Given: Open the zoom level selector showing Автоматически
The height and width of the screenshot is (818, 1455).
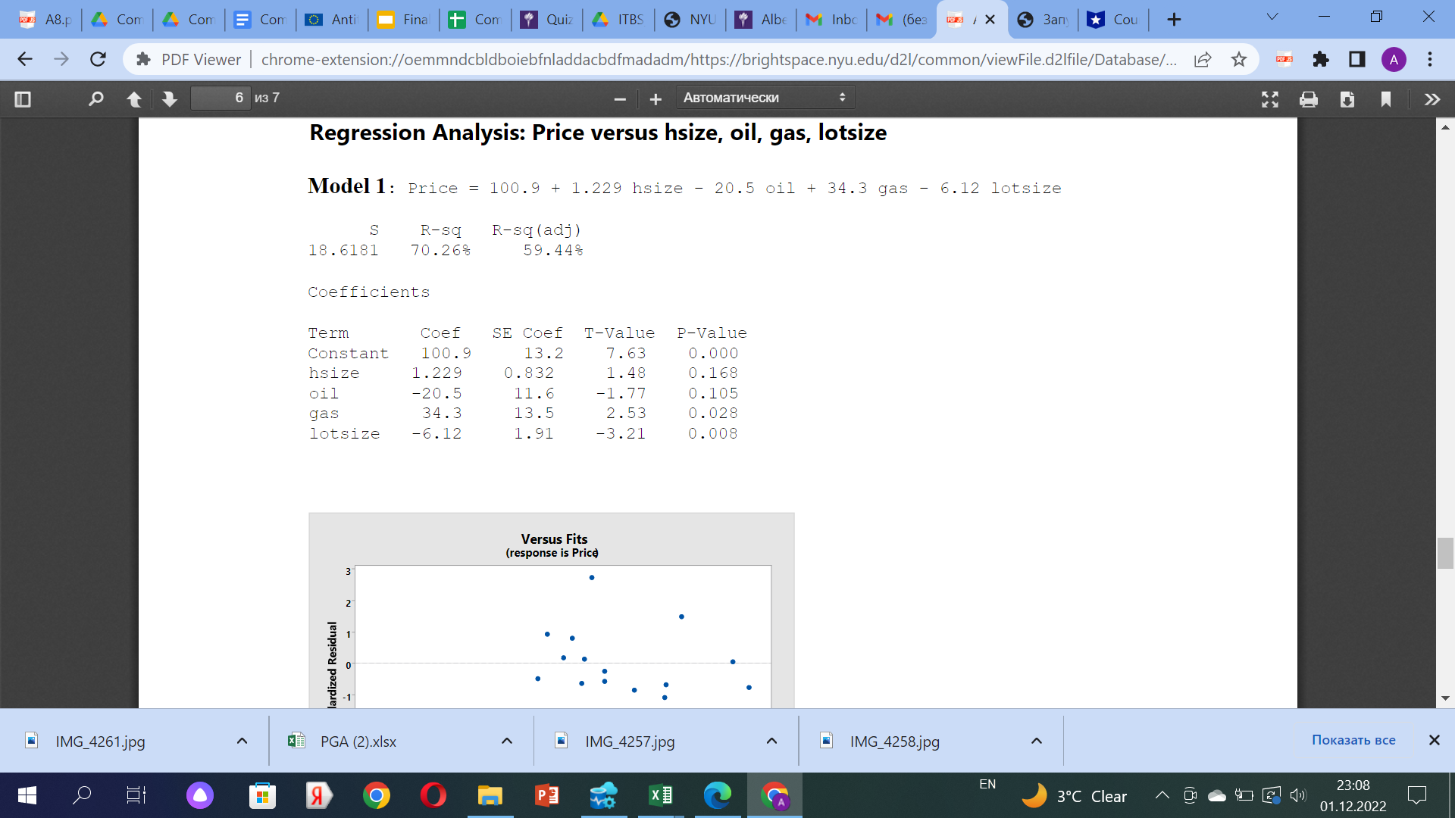Looking at the screenshot, I should [765, 97].
